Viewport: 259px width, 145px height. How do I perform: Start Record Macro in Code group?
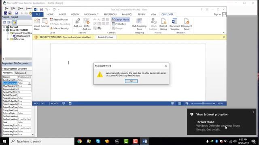pos(59,20)
